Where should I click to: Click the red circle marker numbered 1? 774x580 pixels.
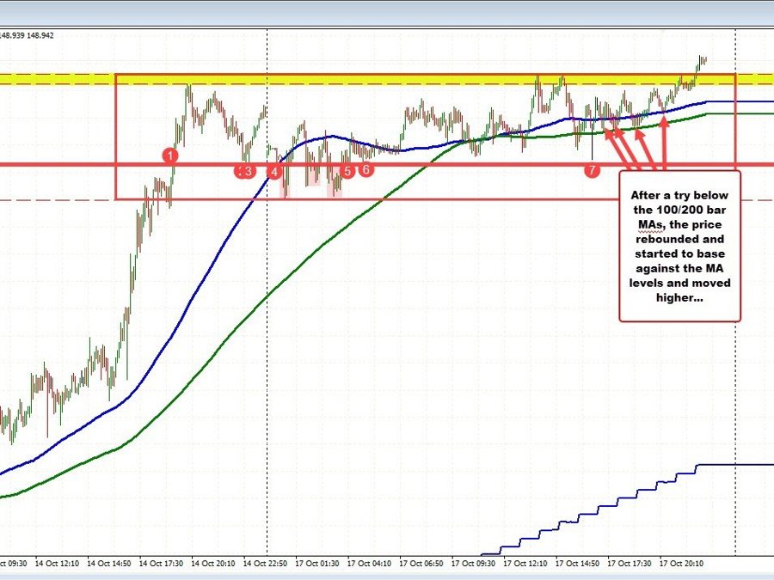point(170,156)
